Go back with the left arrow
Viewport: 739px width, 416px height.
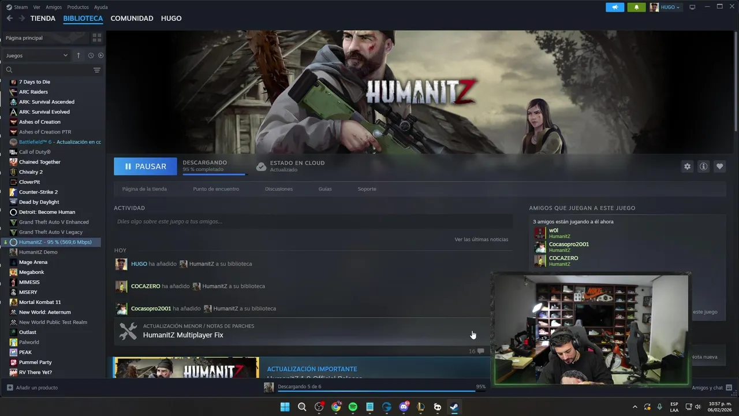(x=9, y=18)
